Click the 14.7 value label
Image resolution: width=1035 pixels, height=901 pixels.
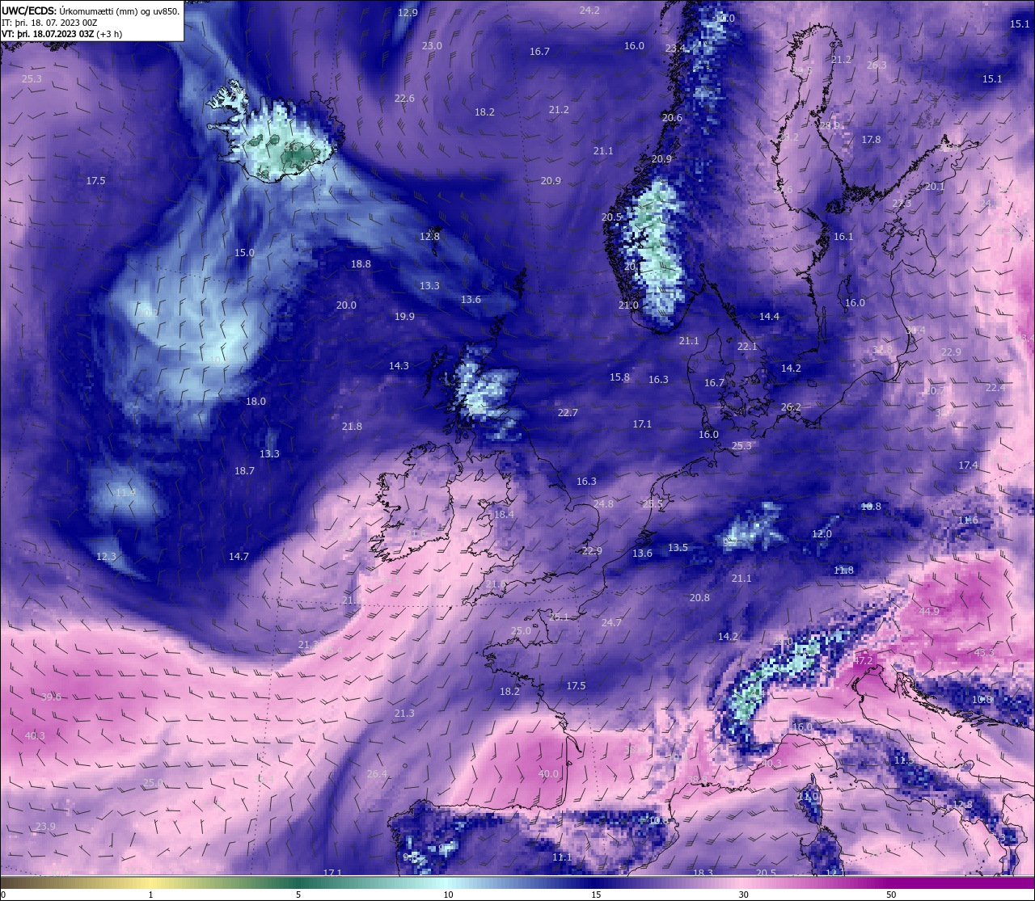[239, 557]
